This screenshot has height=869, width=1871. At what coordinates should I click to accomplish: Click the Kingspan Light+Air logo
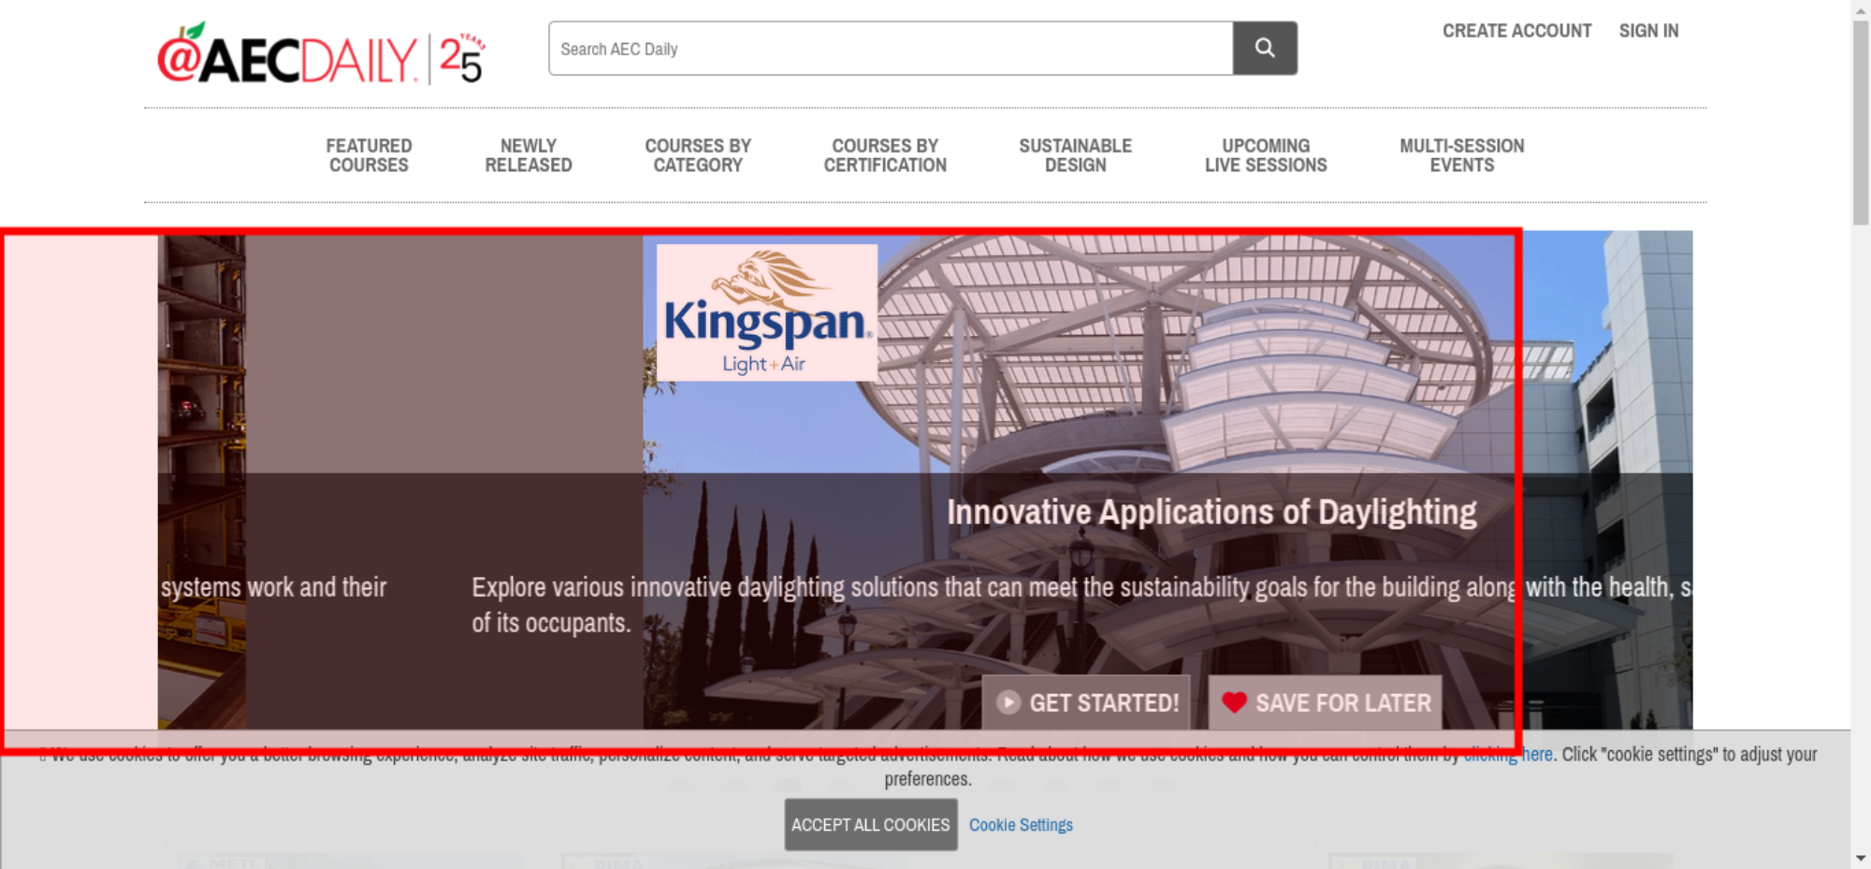click(x=766, y=312)
